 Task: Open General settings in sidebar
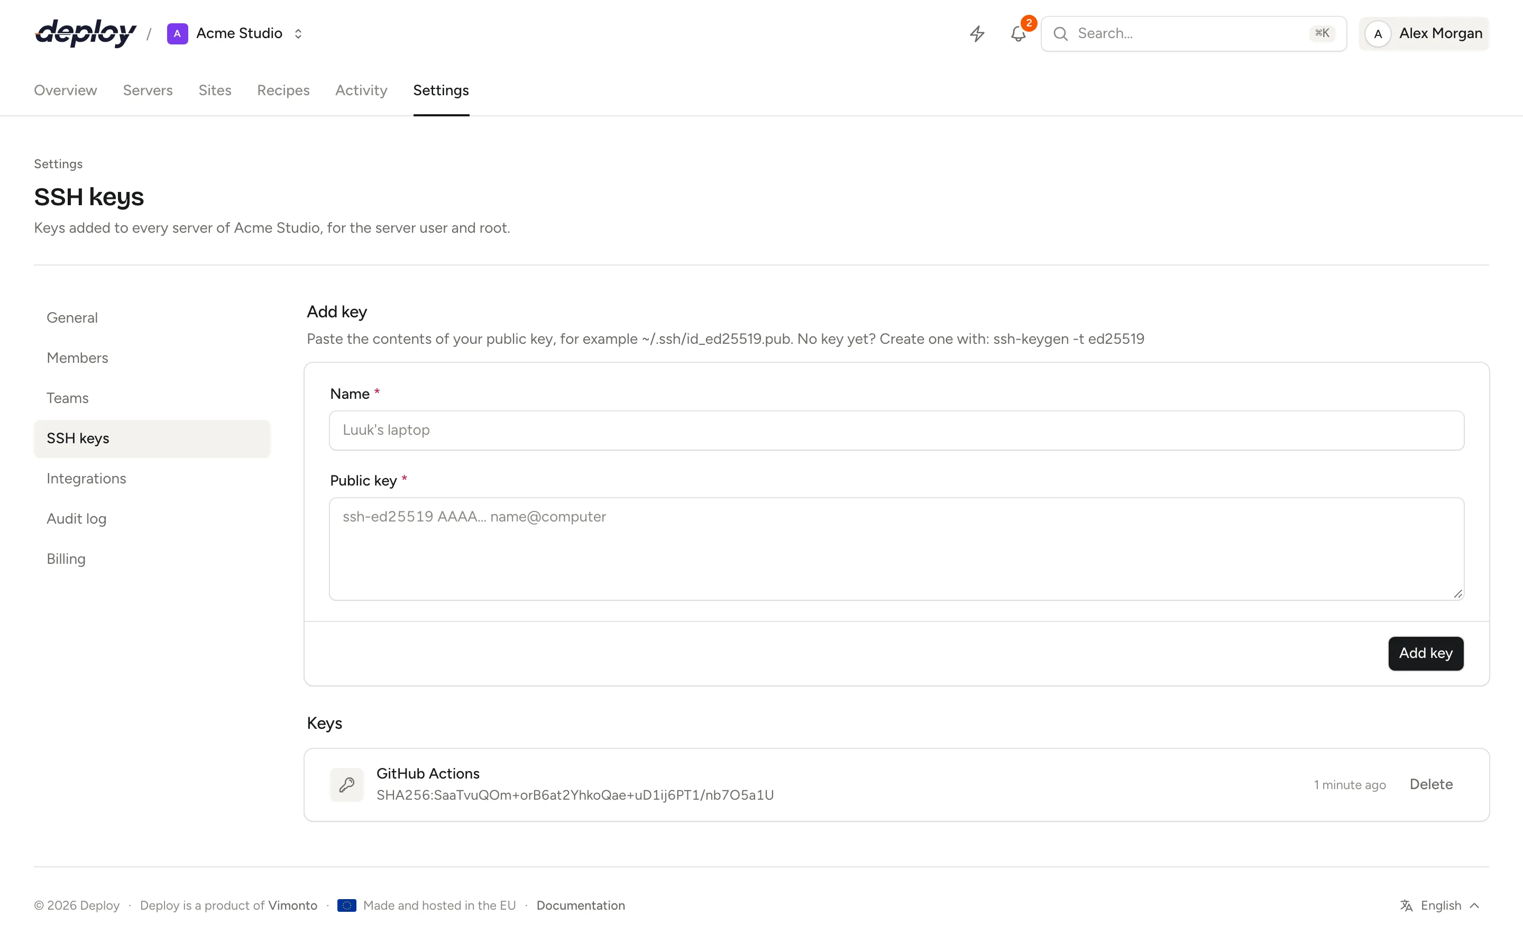click(152, 318)
